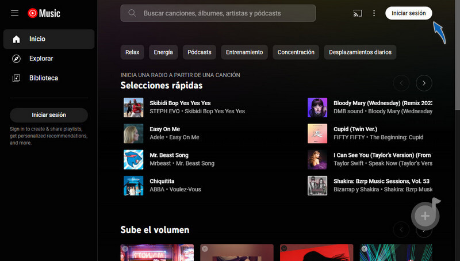Play the I Can See You thumbnail
Screen dimensions: 460x261
pos(317,160)
